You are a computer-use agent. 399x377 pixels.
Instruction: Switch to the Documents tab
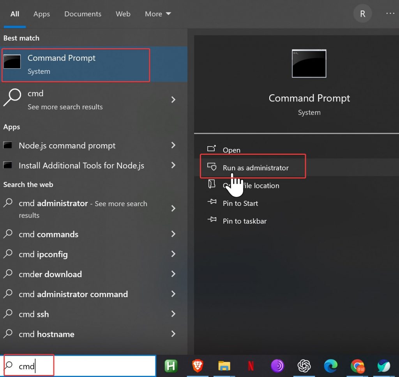pos(83,14)
